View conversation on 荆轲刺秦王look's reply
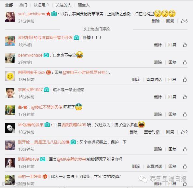 pos(154,79)
